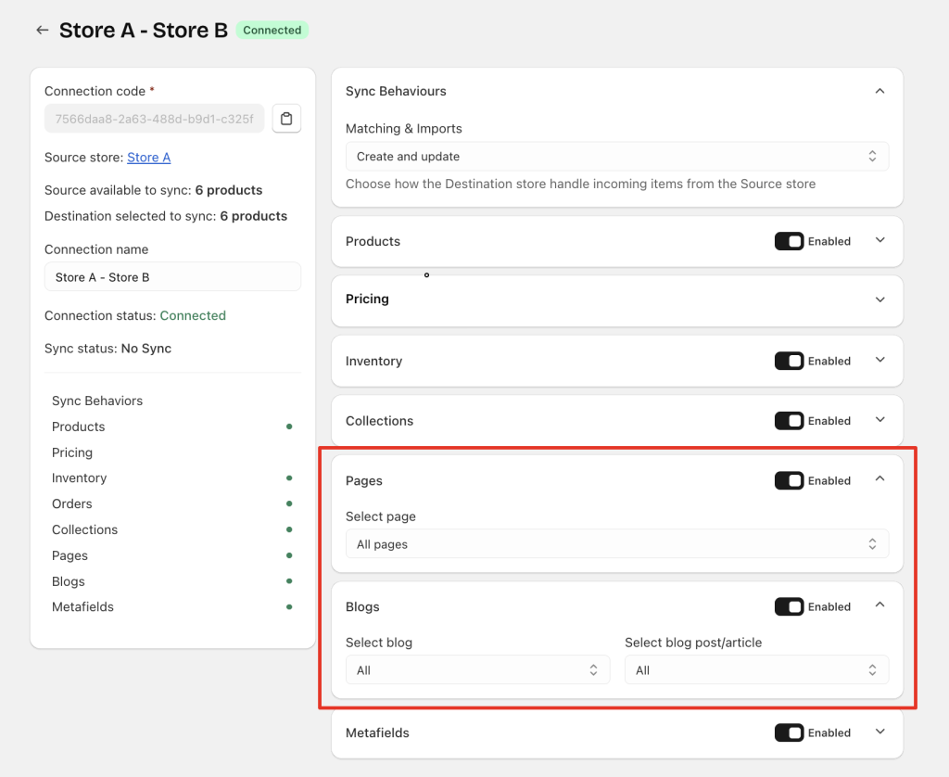
Task: Turn off the Metafields enabled toggle
Action: tap(789, 732)
